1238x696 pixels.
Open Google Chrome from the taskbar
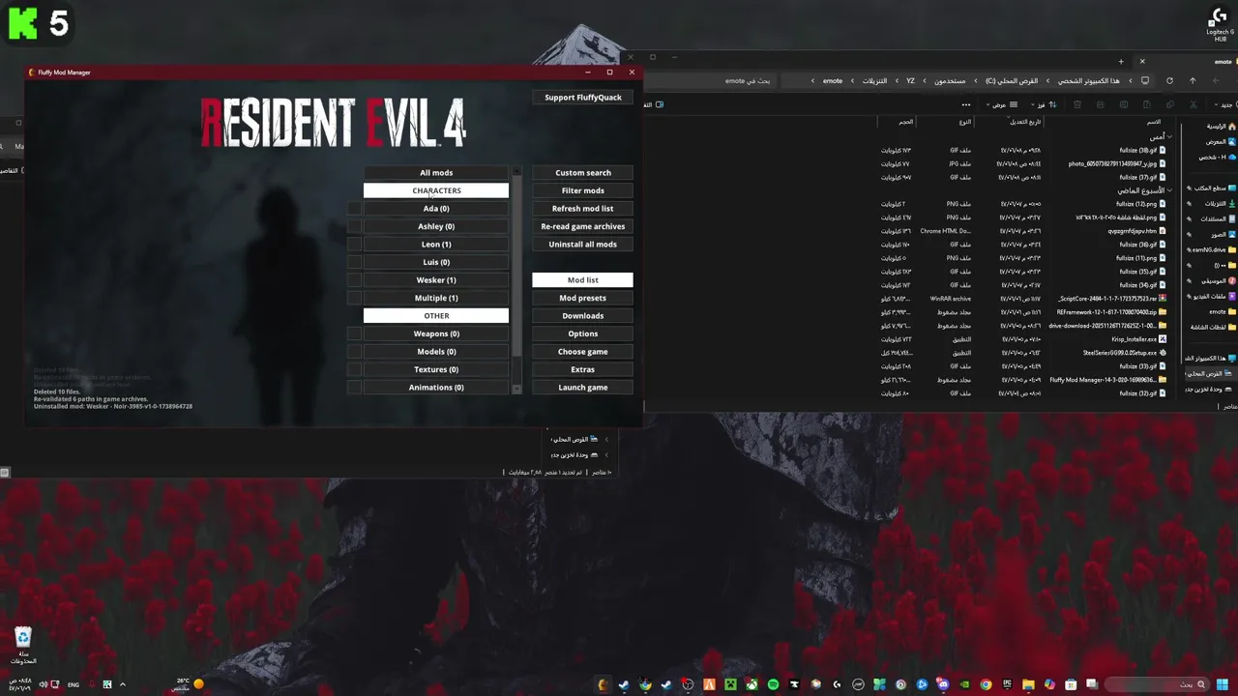coord(987,684)
